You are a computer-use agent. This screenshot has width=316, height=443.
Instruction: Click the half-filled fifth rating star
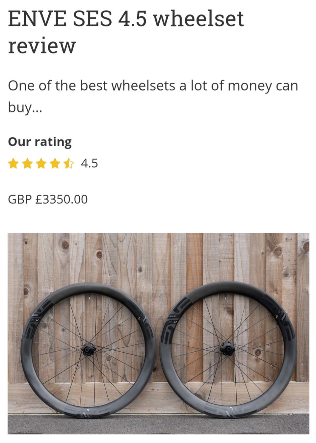(x=68, y=164)
